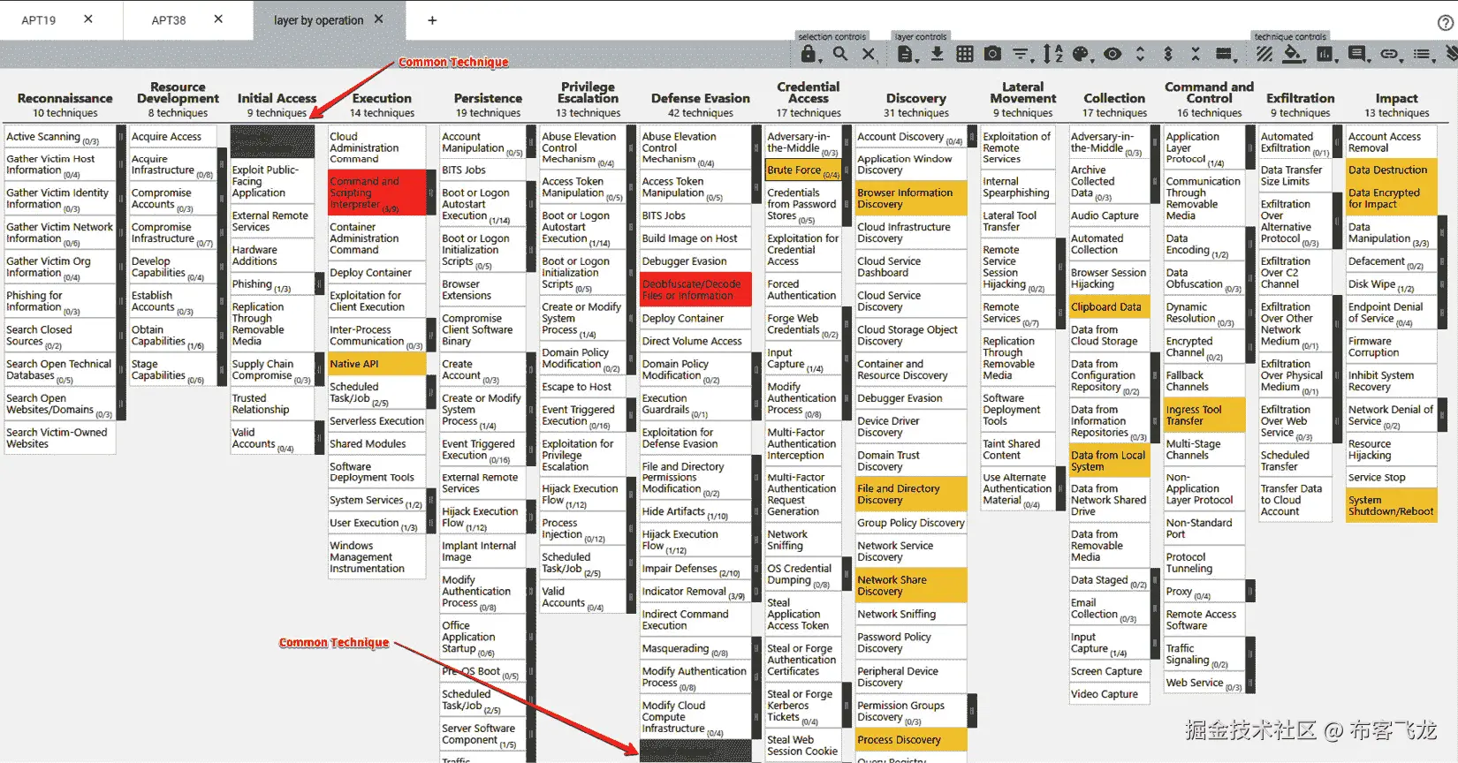Close the APT38 tab
Viewport: 1458px width, 763px height.
pos(218,19)
